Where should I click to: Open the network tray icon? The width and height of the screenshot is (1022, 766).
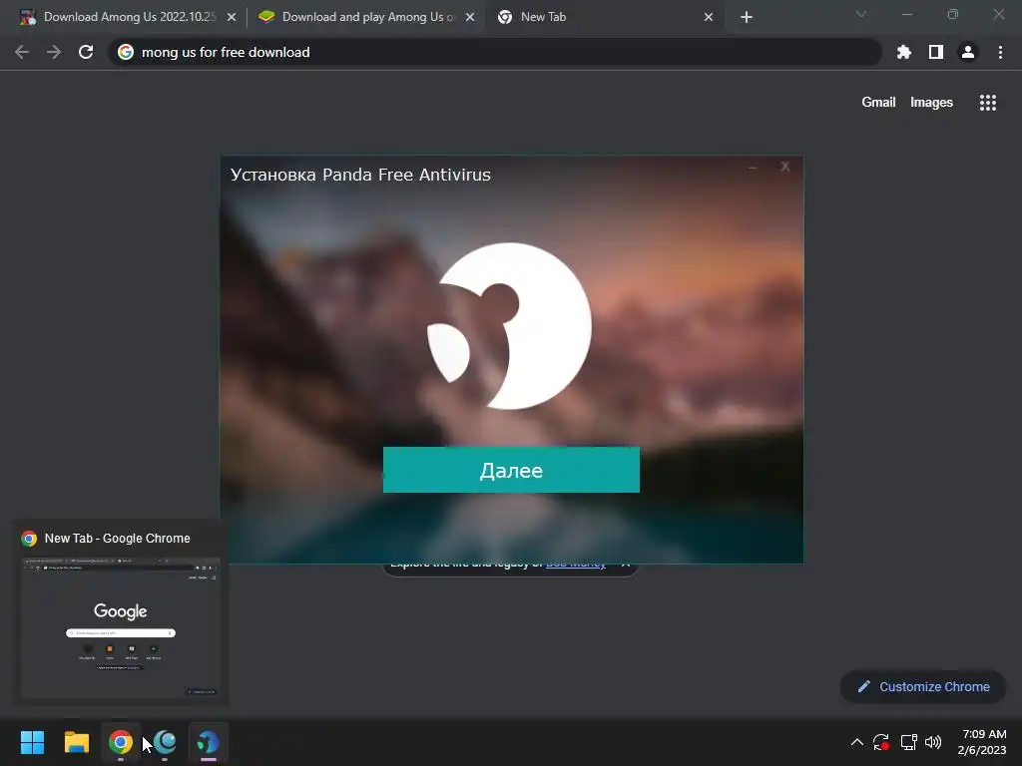pos(908,742)
